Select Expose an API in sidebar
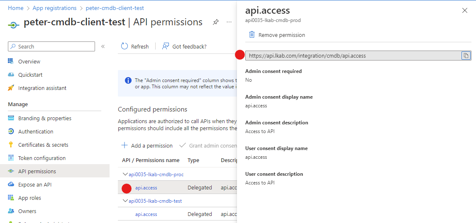This screenshot has height=223, width=476. point(35,184)
